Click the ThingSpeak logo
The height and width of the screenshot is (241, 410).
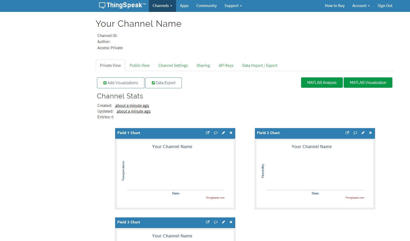point(122,5)
